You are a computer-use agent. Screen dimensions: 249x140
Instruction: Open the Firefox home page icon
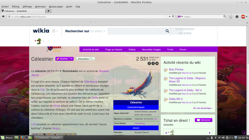pyautogui.click(x=237, y=16)
